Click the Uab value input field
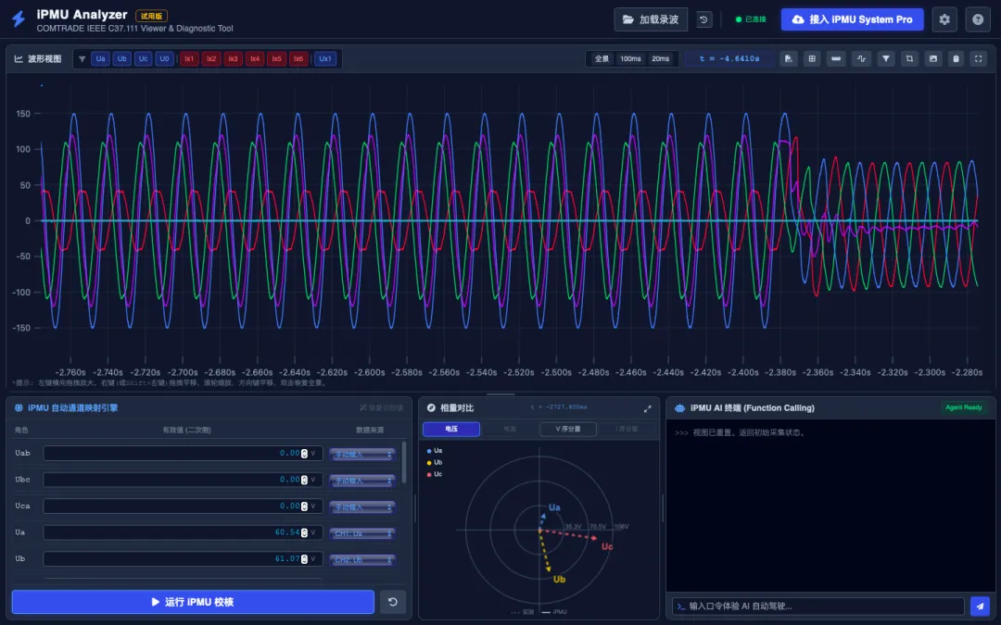Viewport: 1001px width, 625px height. click(183, 454)
